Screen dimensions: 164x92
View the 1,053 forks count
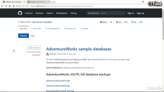pyautogui.click(x=141, y=22)
